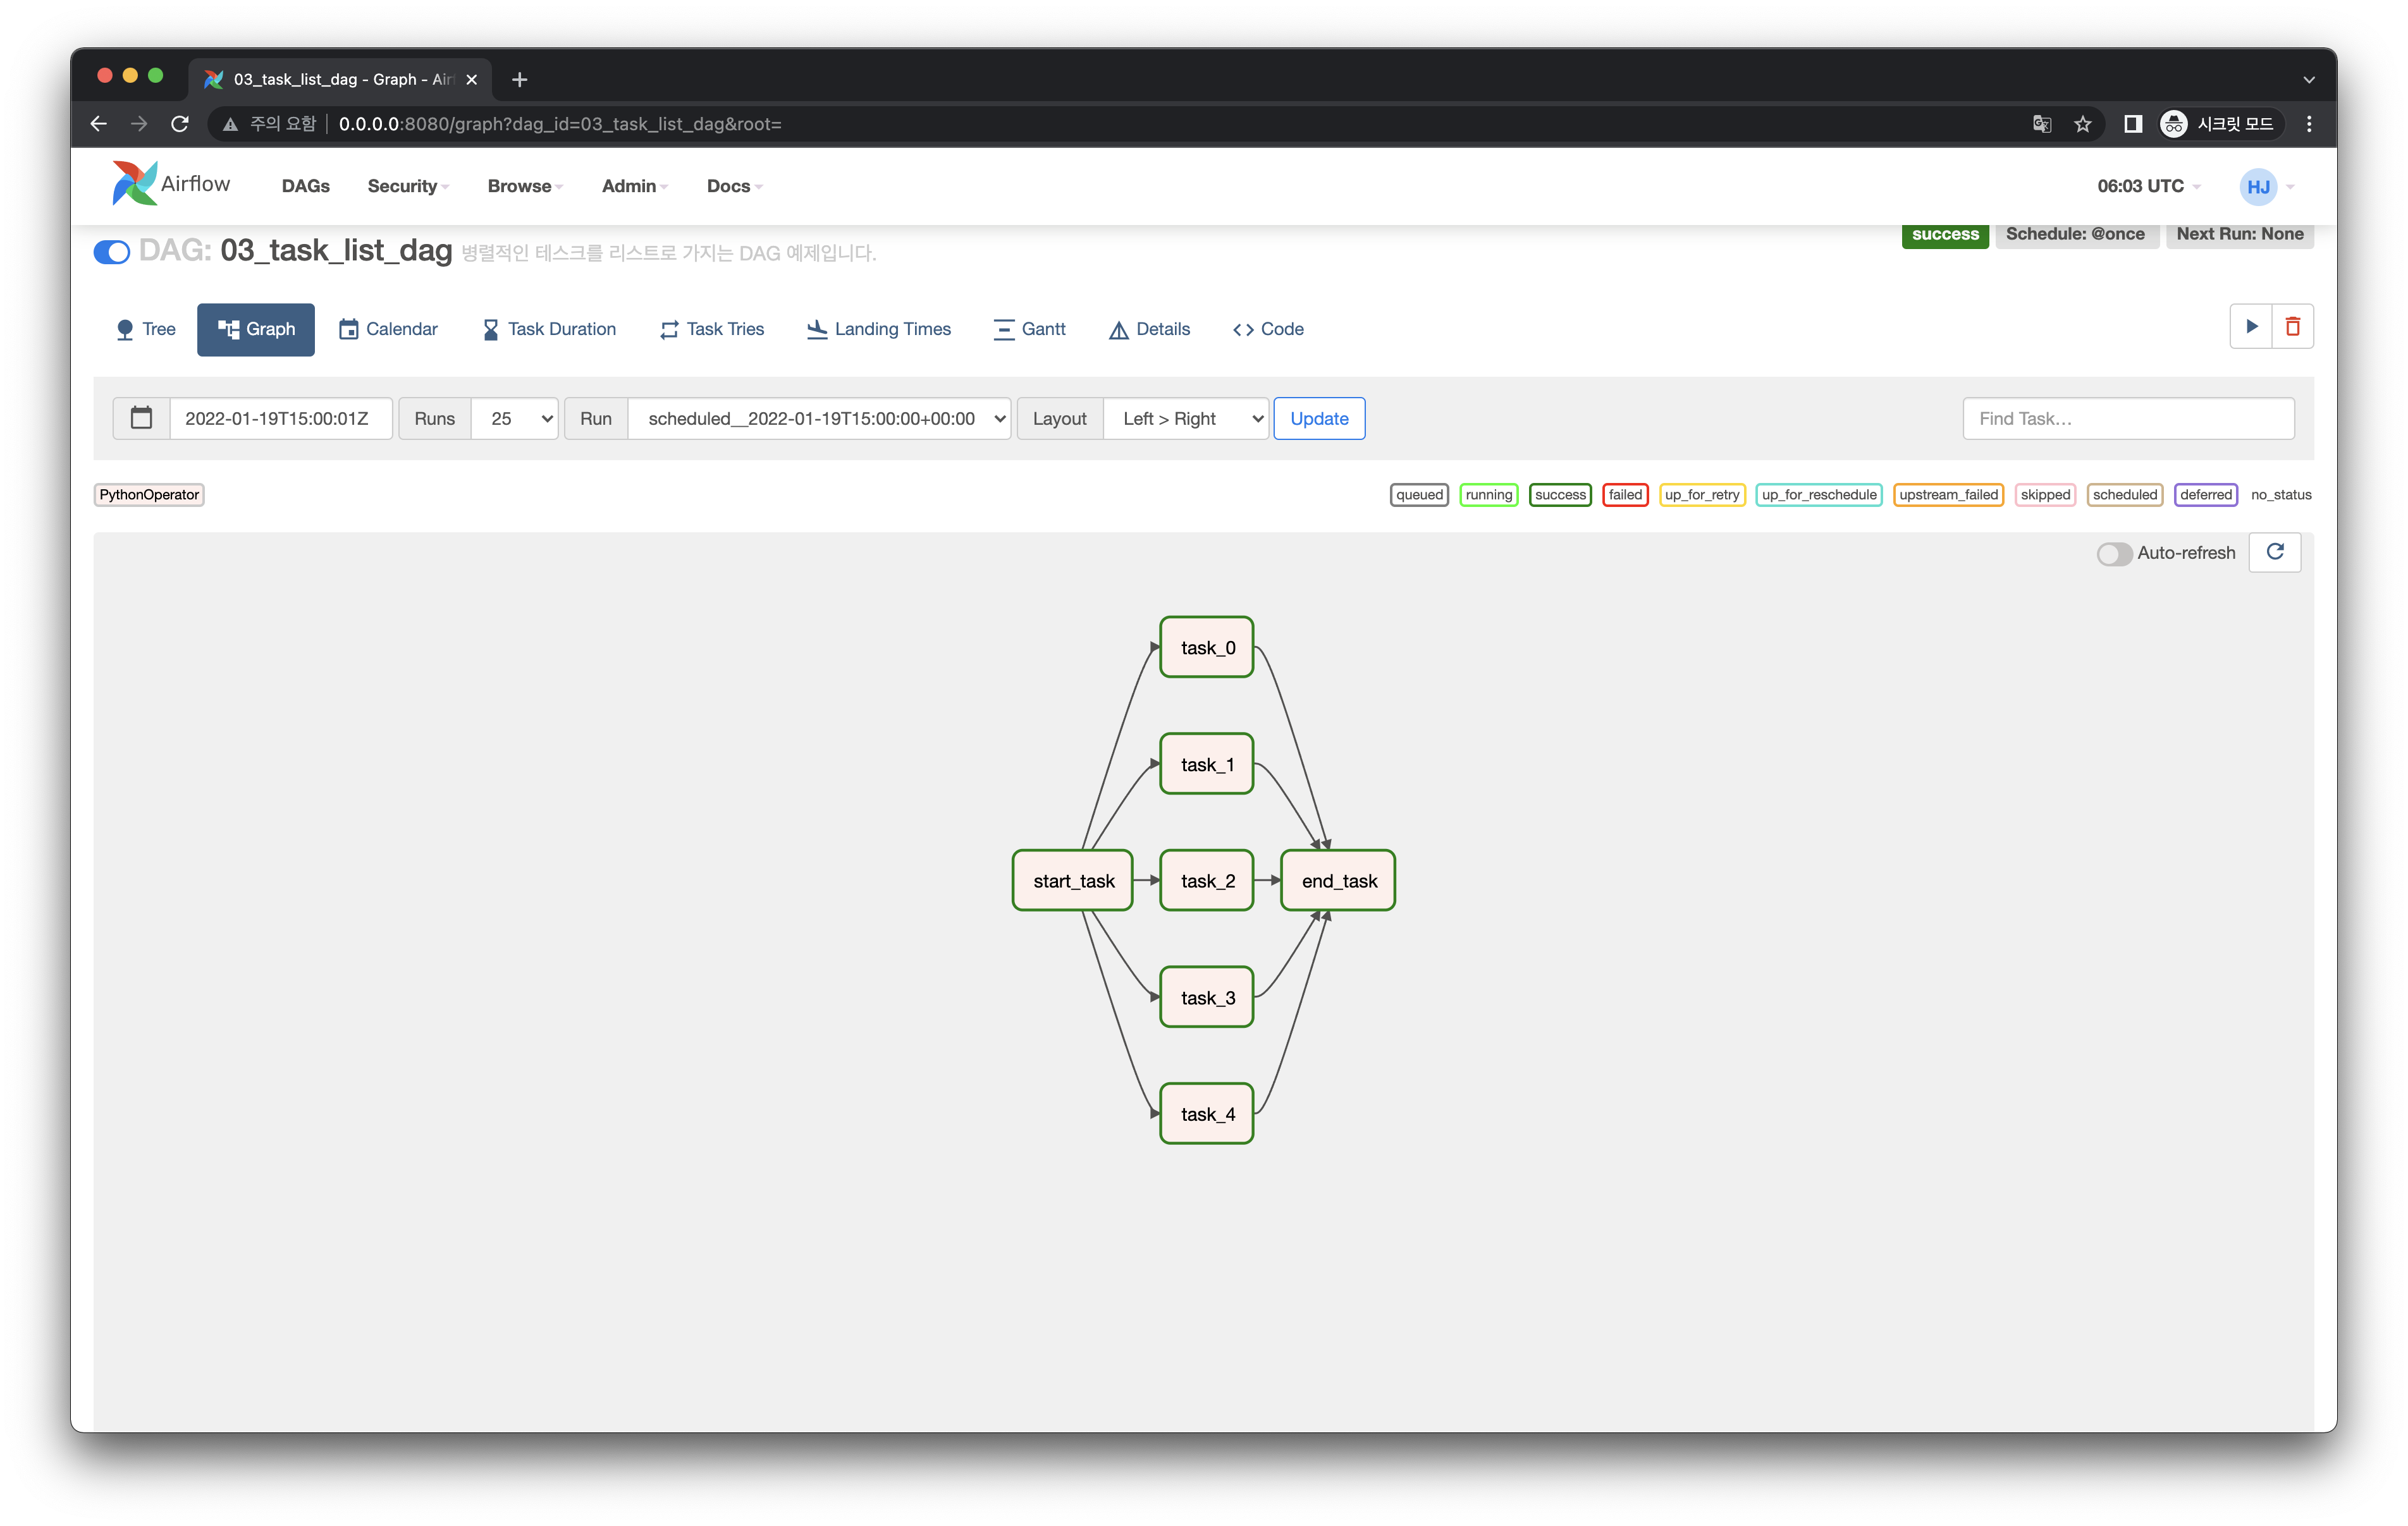This screenshot has width=2408, height=1526.
Task: Select the task_3 node
Action: (x=1206, y=997)
